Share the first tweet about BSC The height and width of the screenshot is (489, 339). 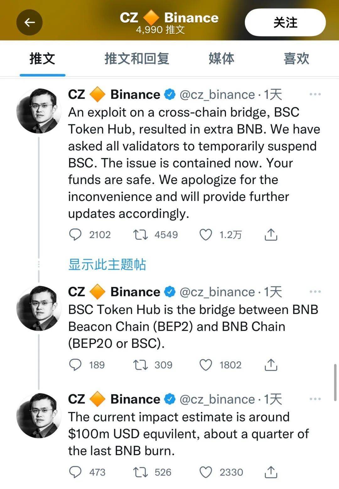[271, 235]
